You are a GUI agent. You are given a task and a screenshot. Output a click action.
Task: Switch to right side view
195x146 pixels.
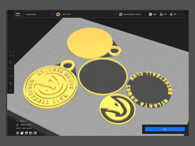35,133
